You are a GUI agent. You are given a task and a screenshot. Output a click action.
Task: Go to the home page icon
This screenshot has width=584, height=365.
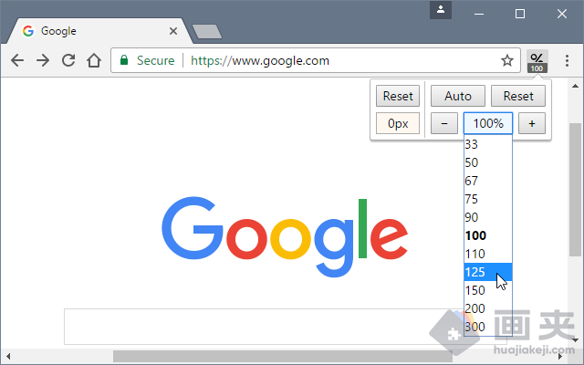pos(94,60)
